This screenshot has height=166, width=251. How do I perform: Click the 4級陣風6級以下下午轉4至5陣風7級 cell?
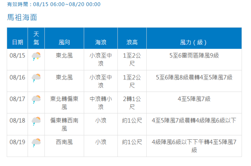coord(194,146)
